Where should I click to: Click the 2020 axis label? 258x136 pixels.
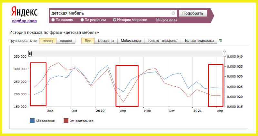tap(100, 111)
